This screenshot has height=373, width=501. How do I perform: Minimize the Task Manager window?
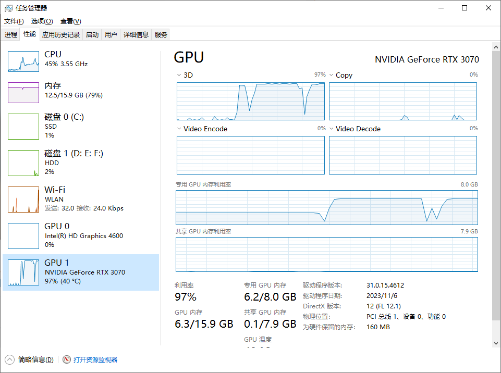point(441,8)
